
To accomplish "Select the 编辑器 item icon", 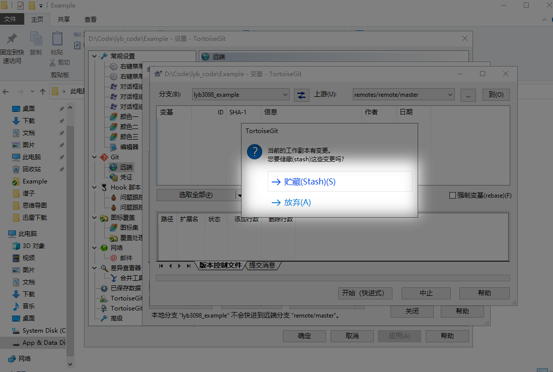I will tap(114, 147).
